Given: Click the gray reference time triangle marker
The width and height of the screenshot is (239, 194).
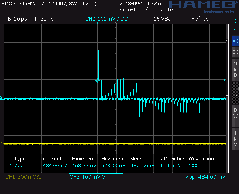Looking at the screenshot, I should tap(116, 22).
